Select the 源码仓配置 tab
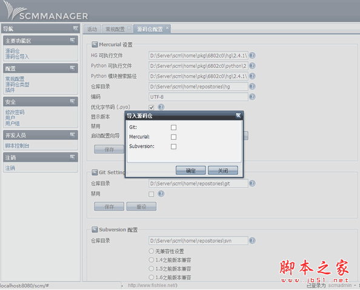 tap(150, 29)
